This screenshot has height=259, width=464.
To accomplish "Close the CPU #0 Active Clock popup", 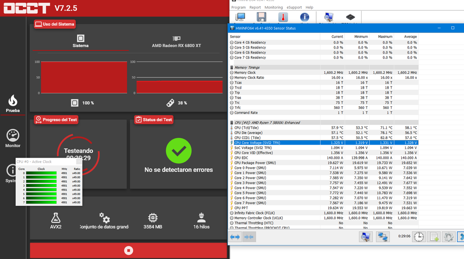I will pyautogui.click(x=79, y=162).
